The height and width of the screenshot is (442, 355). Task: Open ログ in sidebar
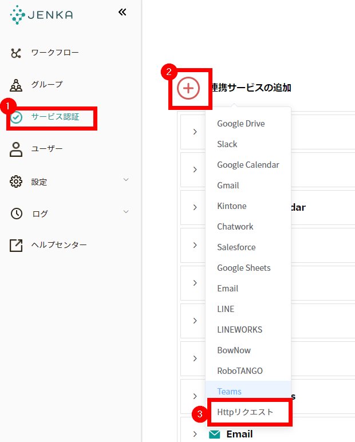40,214
